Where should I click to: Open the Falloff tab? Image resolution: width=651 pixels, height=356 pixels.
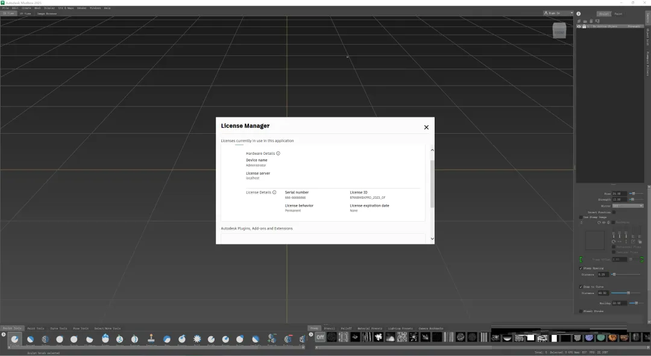(346, 328)
